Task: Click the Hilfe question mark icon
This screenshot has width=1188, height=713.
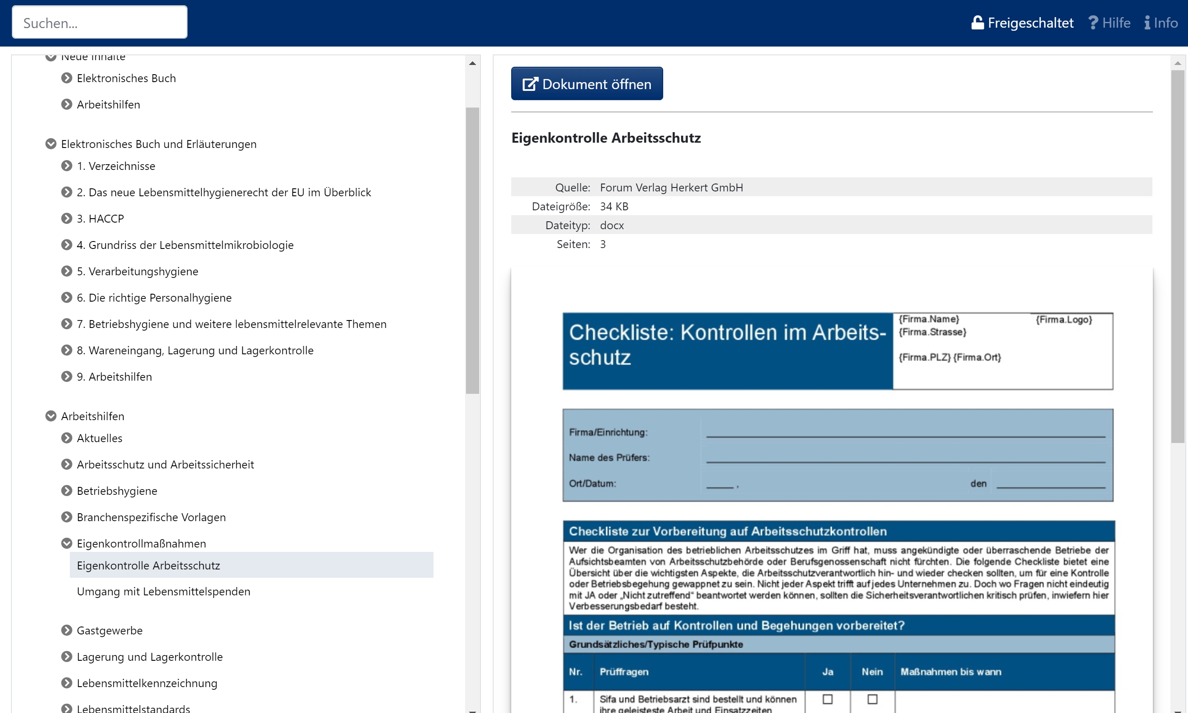Action: (1093, 22)
